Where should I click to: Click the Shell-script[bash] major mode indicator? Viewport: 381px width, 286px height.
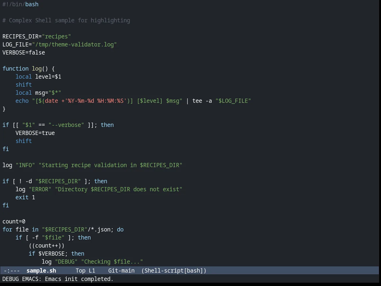[x=174, y=271]
